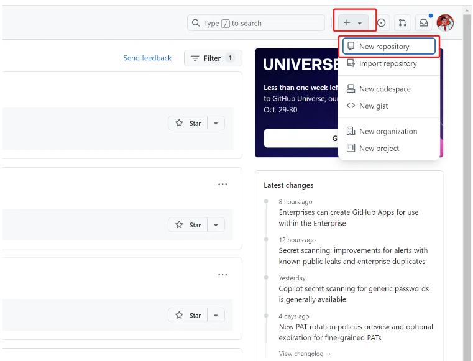Select New organization menu entry
The width and height of the screenshot is (473, 361).
388,131
